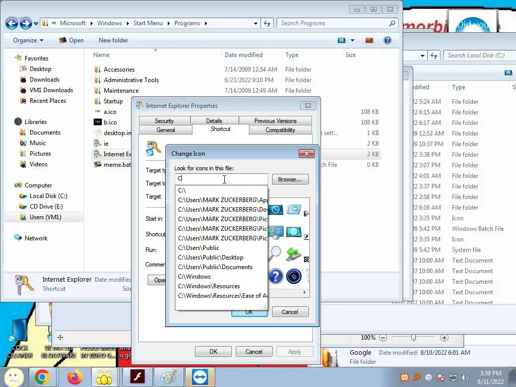
Task: Select the clock monitor icon in icon list
Action: pyautogui.click(x=276, y=210)
